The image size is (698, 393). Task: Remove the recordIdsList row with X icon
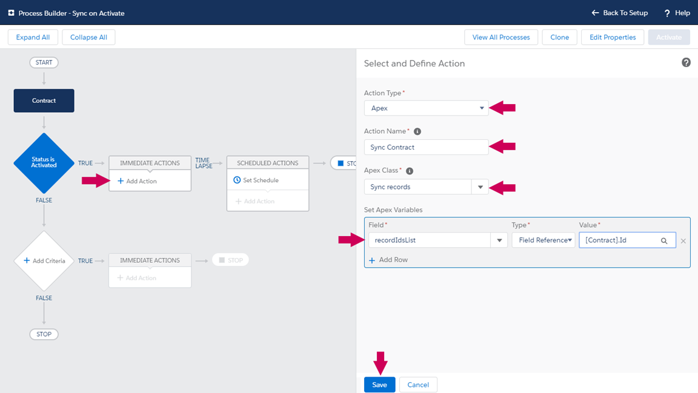(x=683, y=241)
